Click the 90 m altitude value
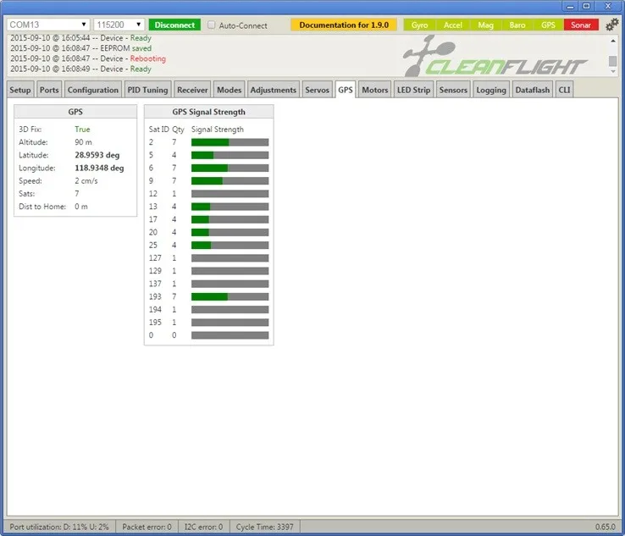This screenshot has width=625, height=536. click(x=83, y=142)
